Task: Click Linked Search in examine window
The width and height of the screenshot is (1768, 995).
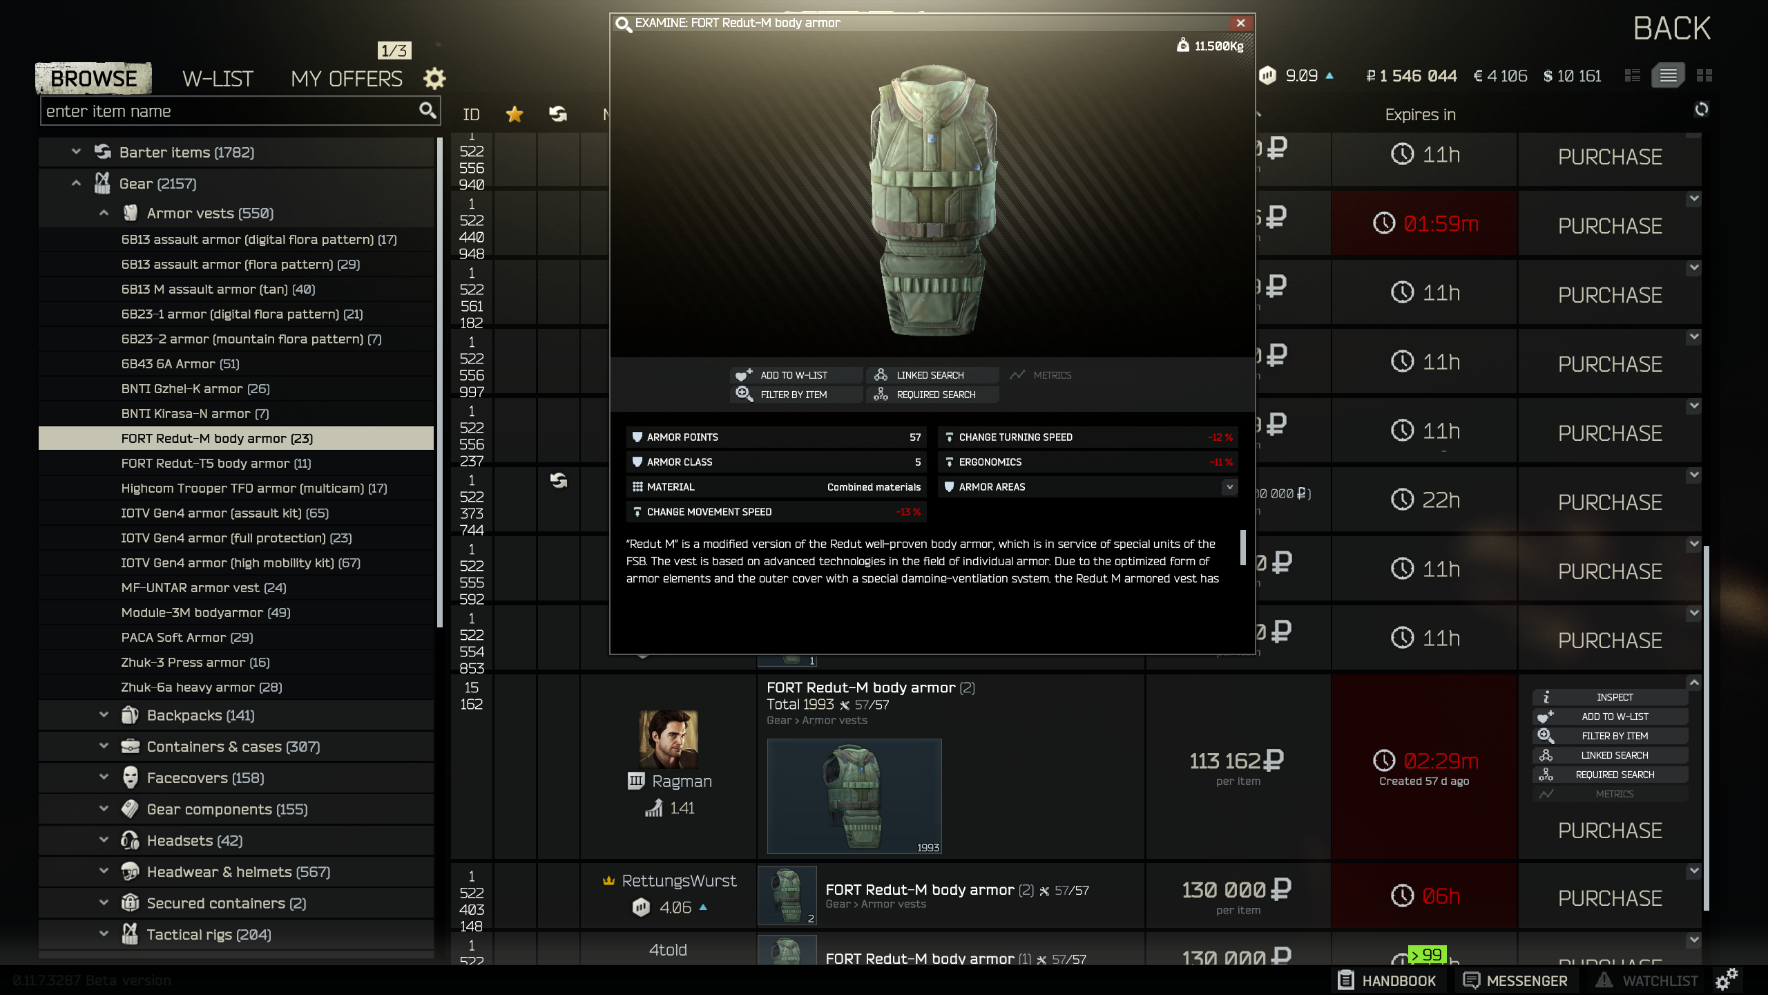Action: 932,375
